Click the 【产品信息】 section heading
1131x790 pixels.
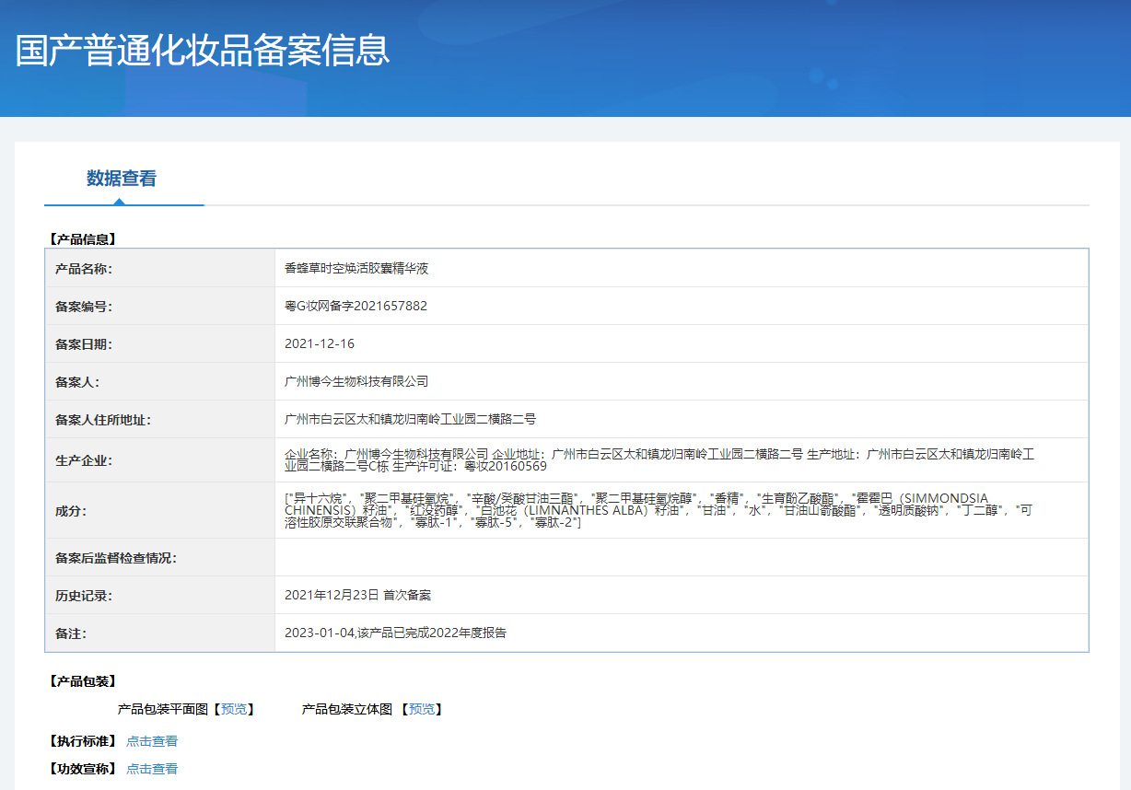click(x=82, y=239)
